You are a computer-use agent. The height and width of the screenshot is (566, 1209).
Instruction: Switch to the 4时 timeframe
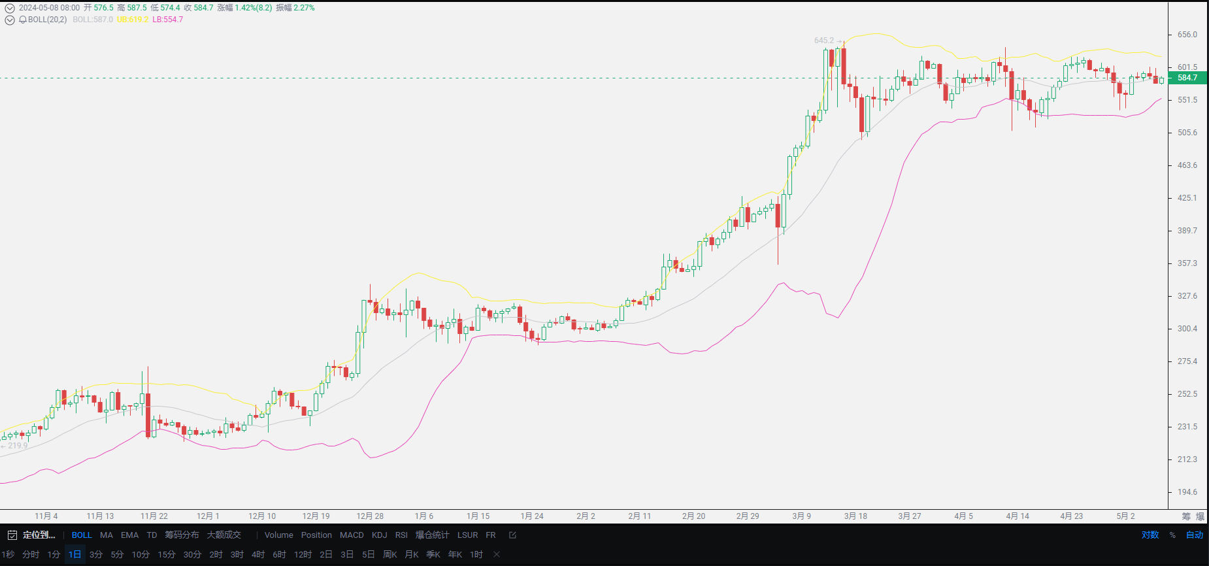tap(258, 554)
